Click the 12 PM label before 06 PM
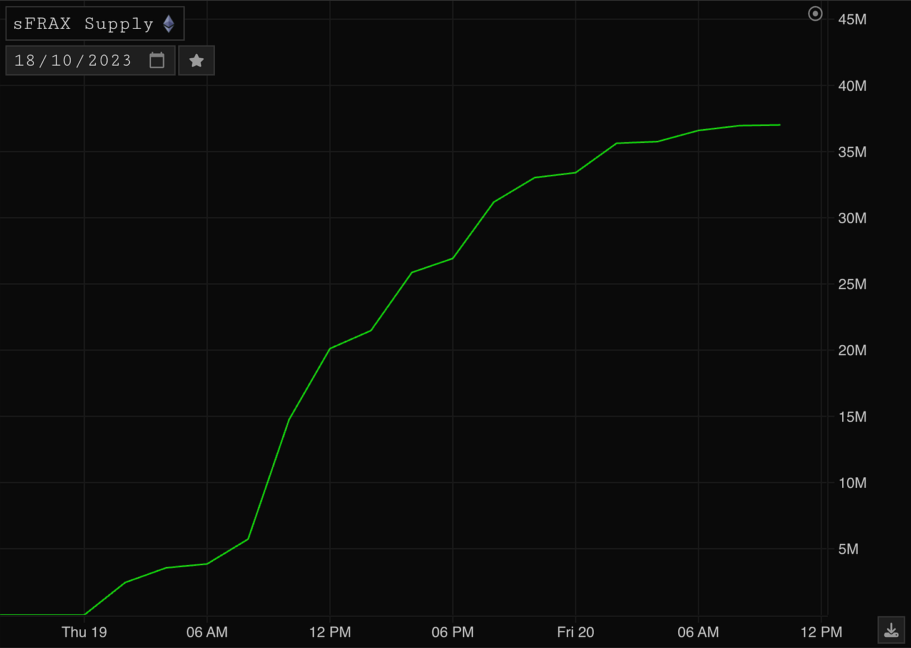 pos(330,632)
